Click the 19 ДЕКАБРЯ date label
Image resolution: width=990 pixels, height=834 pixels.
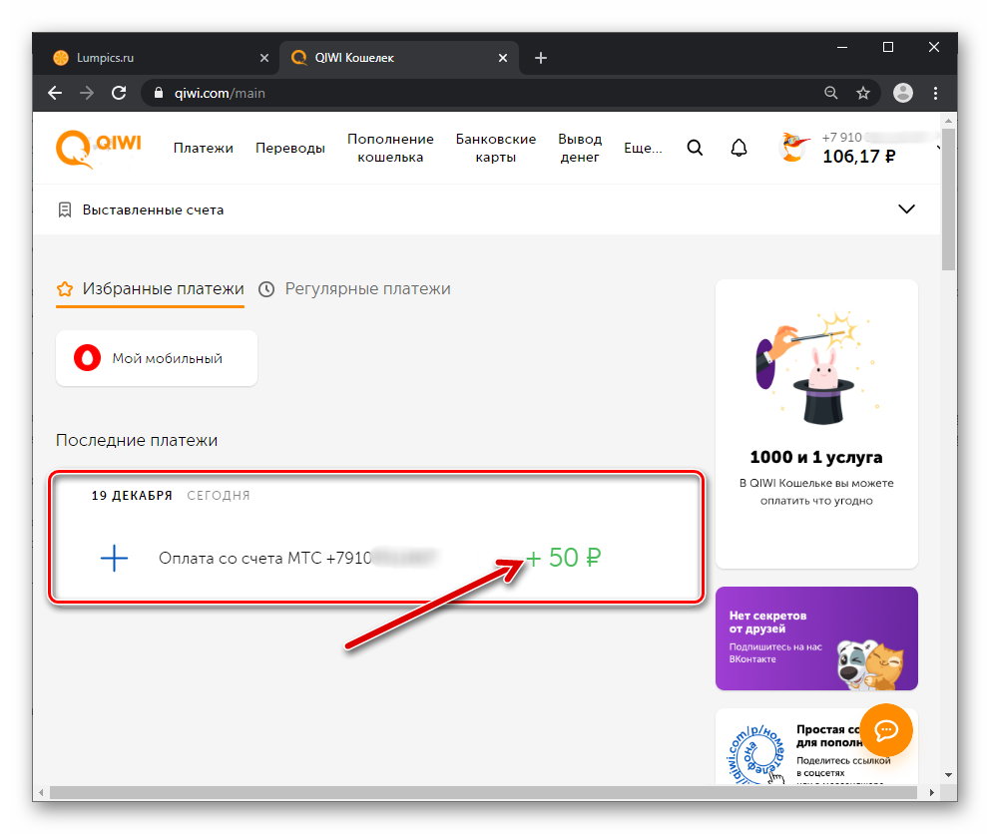[132, 496]
